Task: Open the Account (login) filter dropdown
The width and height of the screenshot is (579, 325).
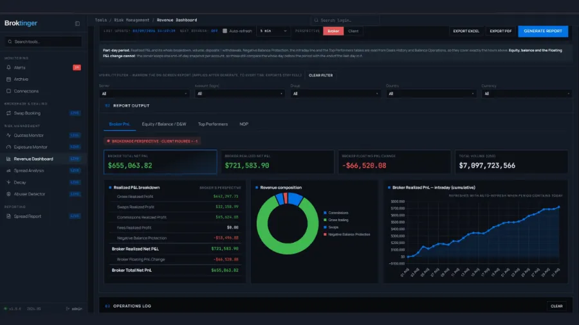Action: [240, 94]
